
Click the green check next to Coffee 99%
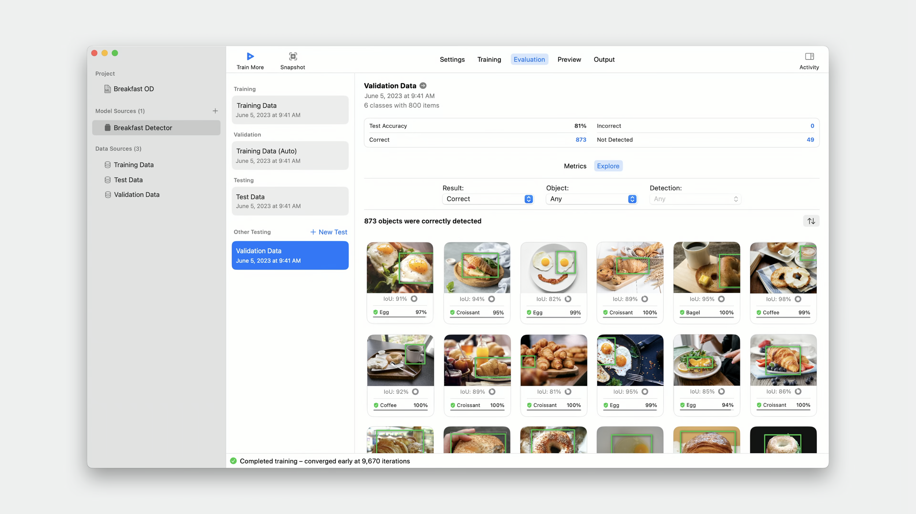[x=758, y=313]
